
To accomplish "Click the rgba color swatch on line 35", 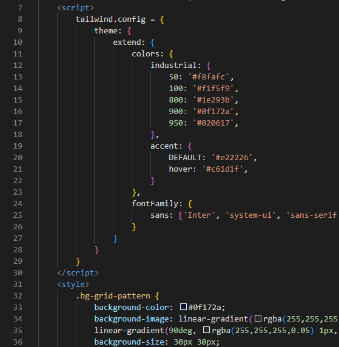I will pyautogui.click(x=206, y=330).
